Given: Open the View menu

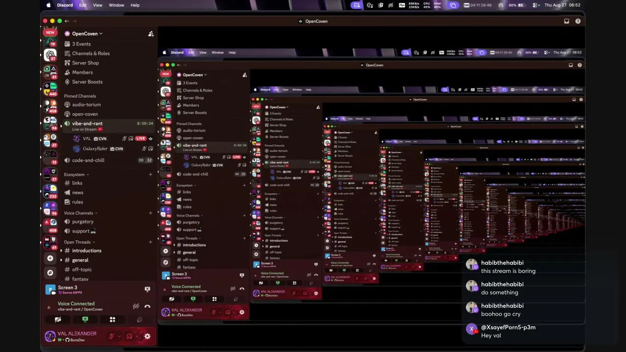Looking at the screenshot, I should coord(98,5).
